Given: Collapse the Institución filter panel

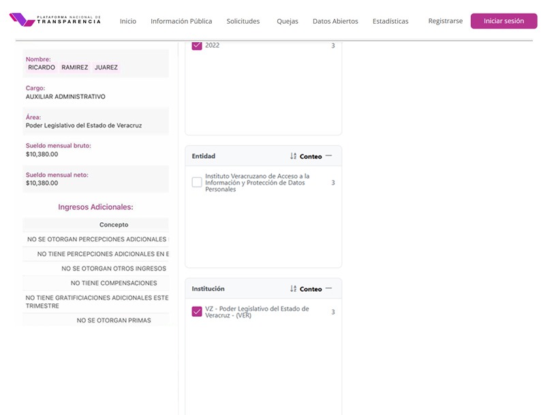Looking at the screenshot, I should 329,288.
